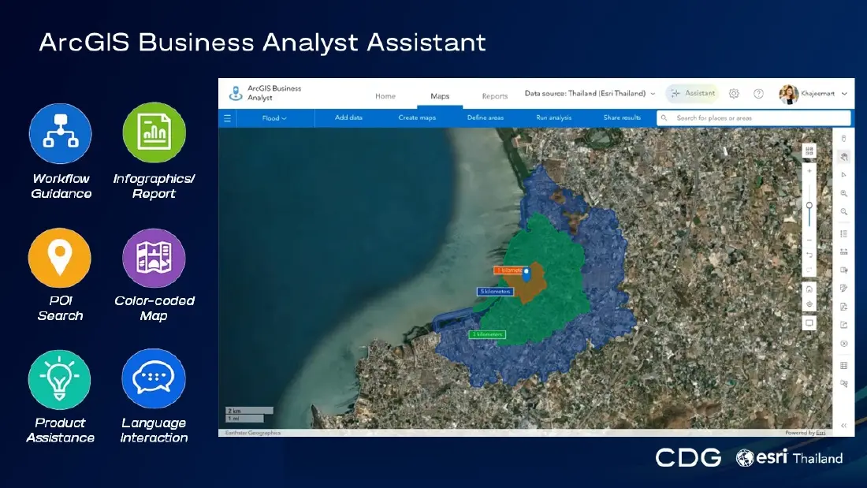Viewport: 867px width, 488px height.
Task: Switch to the Maps tab
Action: tap(440, 96)
